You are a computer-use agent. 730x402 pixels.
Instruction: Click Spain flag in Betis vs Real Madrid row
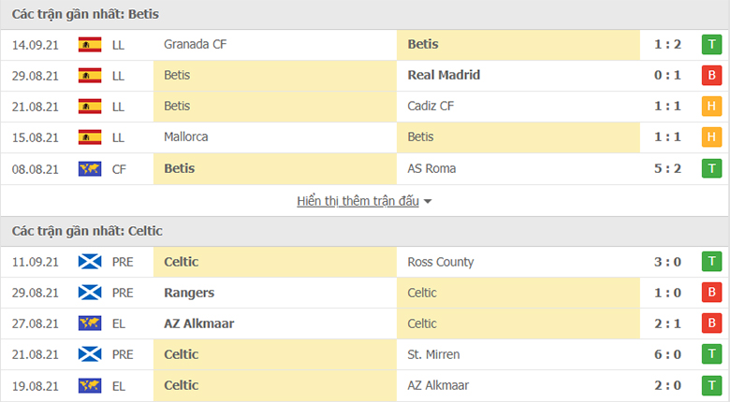(x=90, y=75)
